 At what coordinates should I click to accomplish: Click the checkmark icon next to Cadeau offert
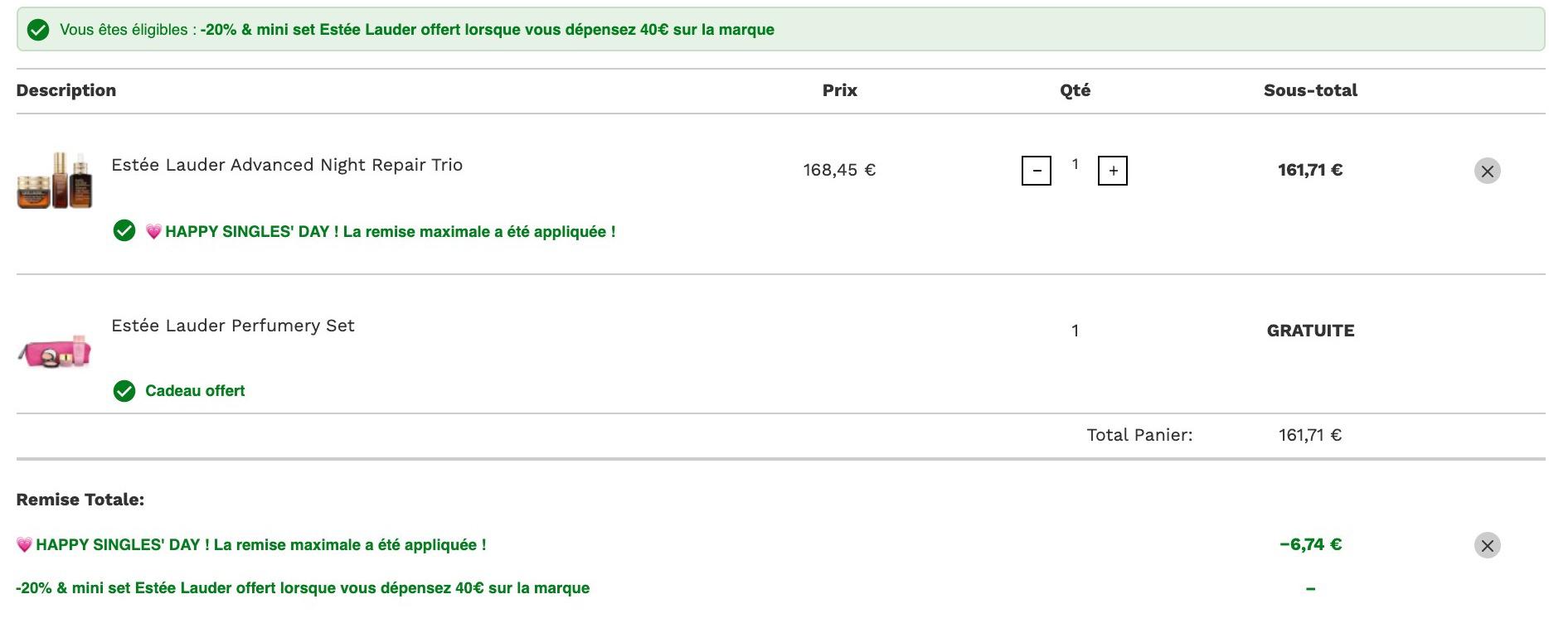pyautogui.click(x=124, y=391)
